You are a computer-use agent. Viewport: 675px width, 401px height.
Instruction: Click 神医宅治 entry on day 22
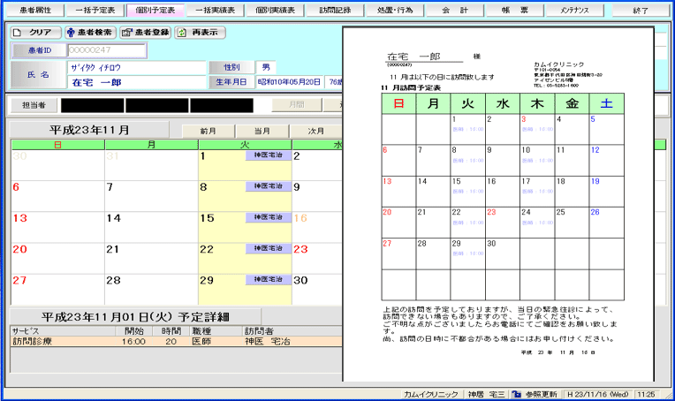pos(269,248)
